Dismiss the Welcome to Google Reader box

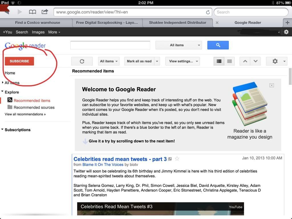[271, 85]
